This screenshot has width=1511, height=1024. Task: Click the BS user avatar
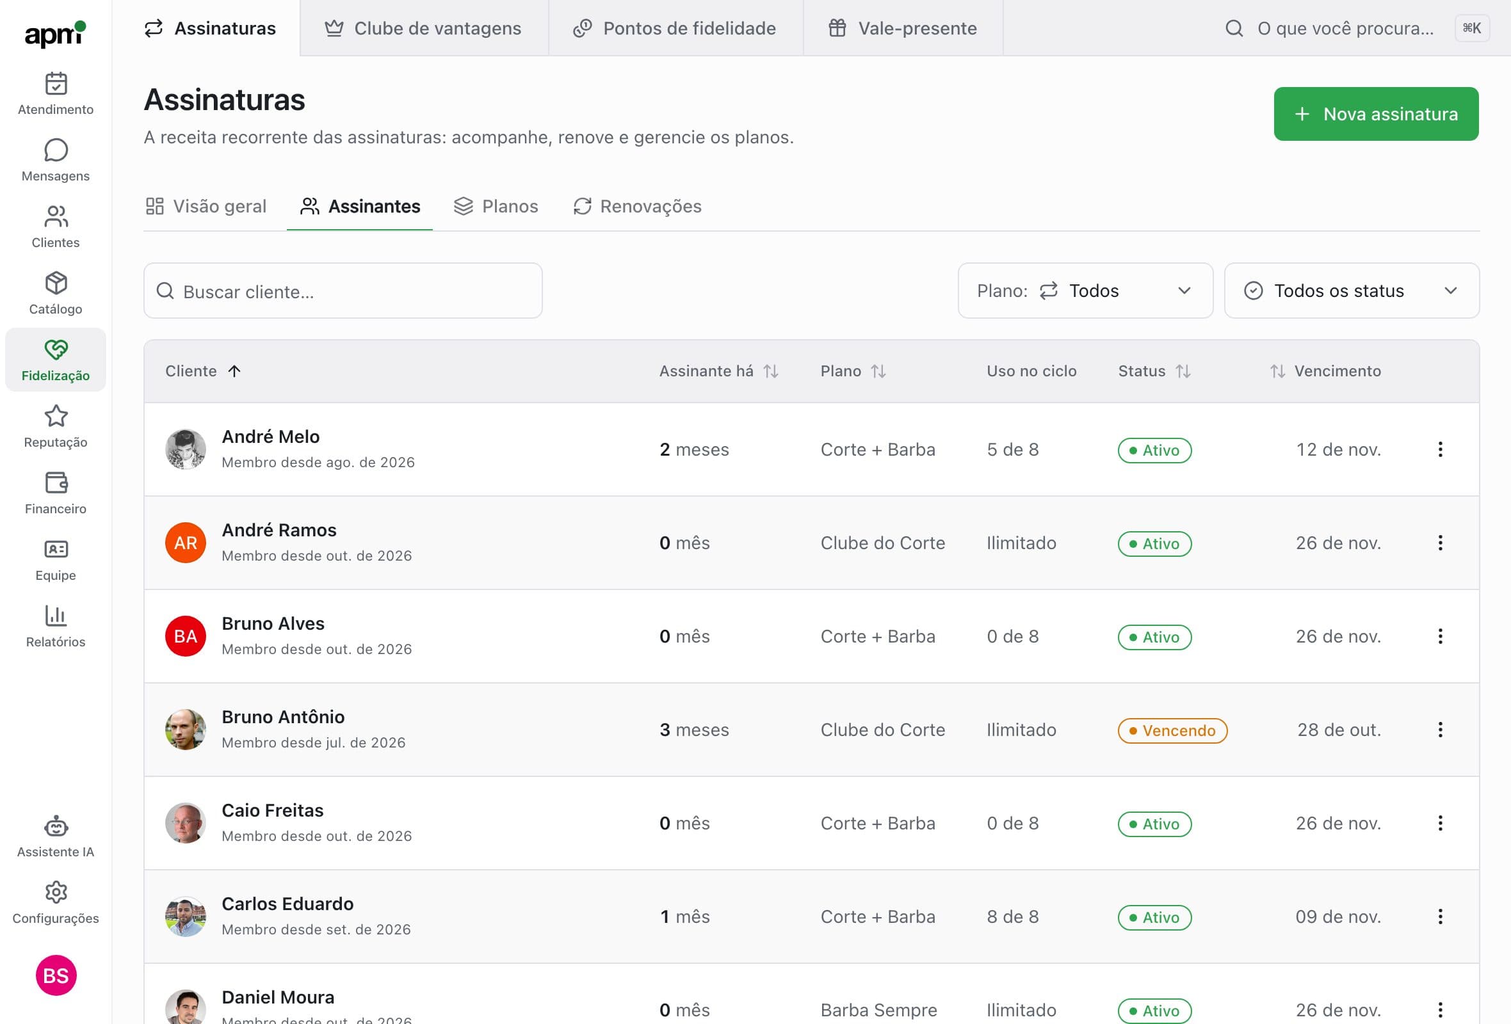pos(56,975)
